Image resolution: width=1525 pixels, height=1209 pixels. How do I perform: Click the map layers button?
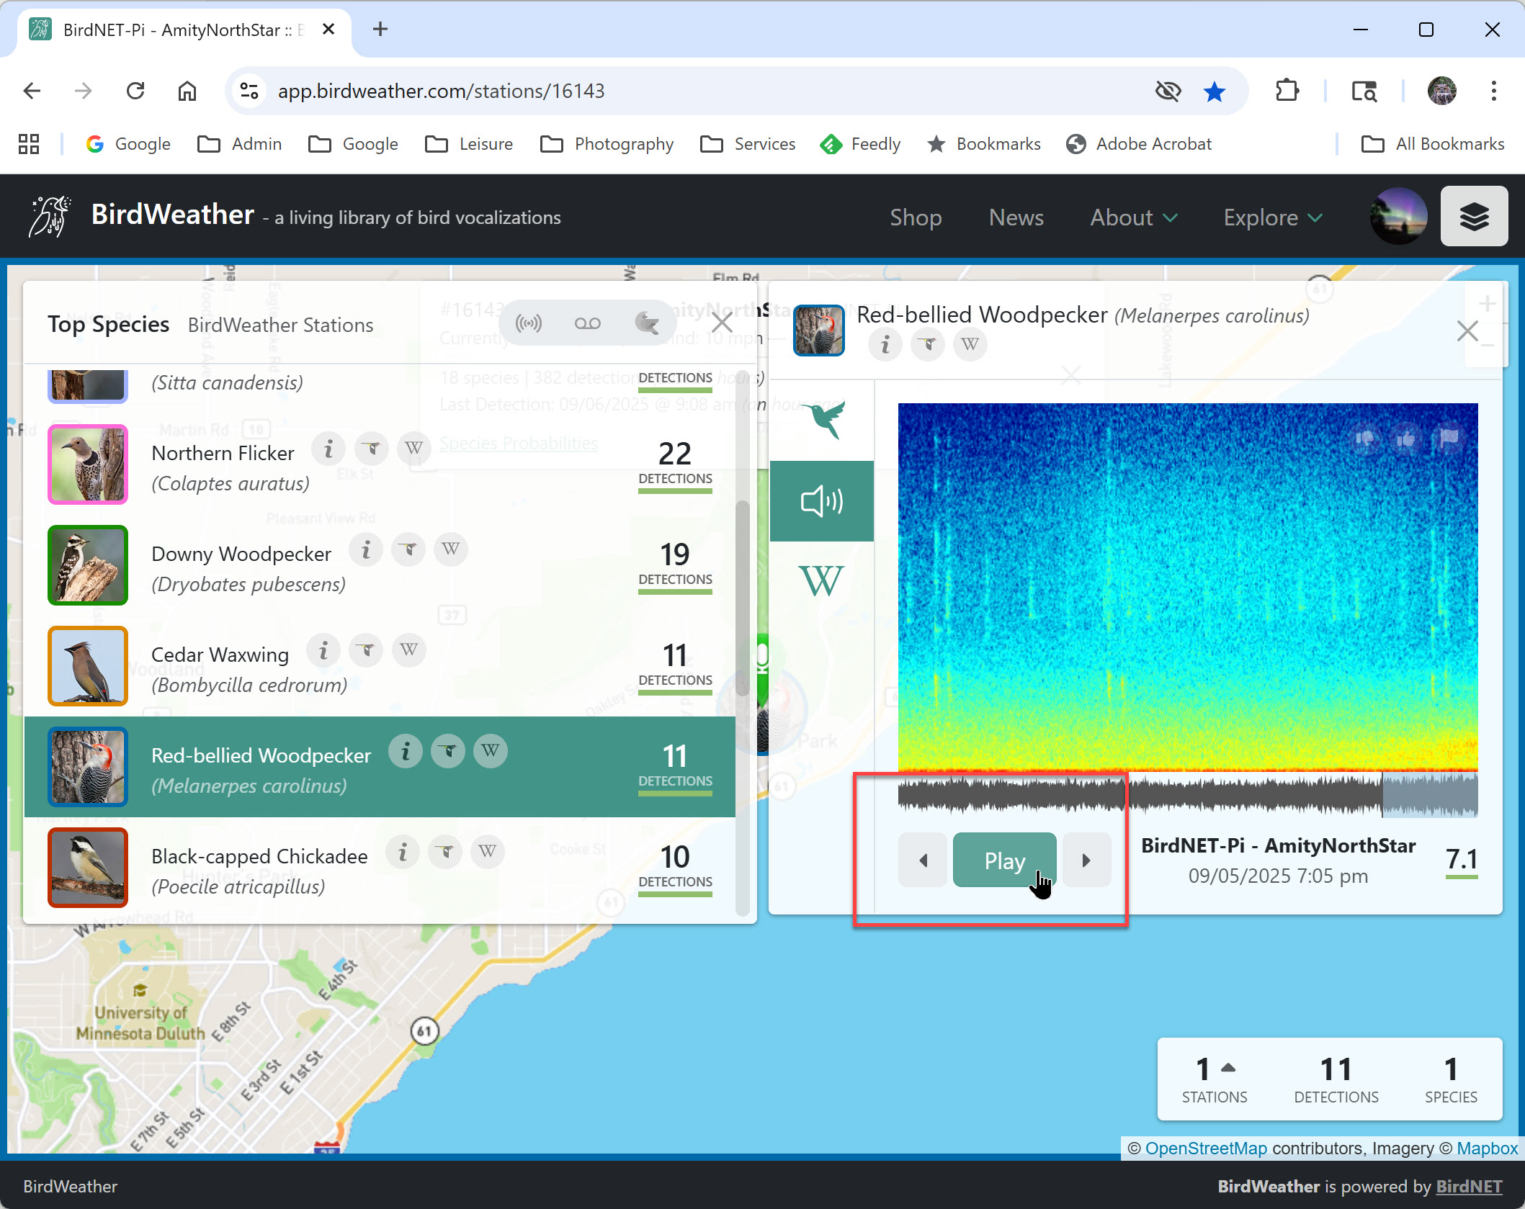coord(1473,217)
